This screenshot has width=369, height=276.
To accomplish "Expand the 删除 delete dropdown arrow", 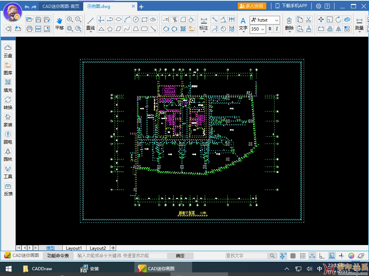I will pyautogui.click(x=289, y=32).
